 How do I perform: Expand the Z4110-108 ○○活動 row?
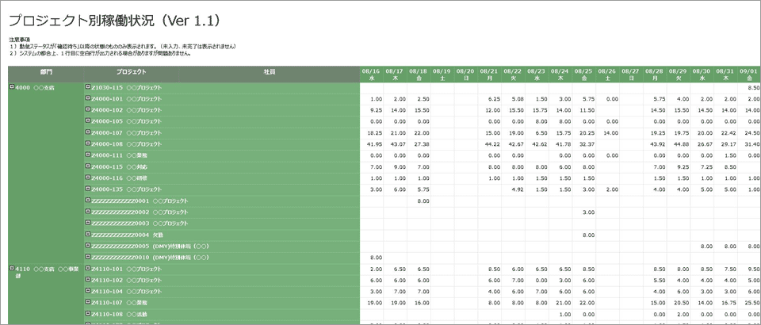click(88, 313)
